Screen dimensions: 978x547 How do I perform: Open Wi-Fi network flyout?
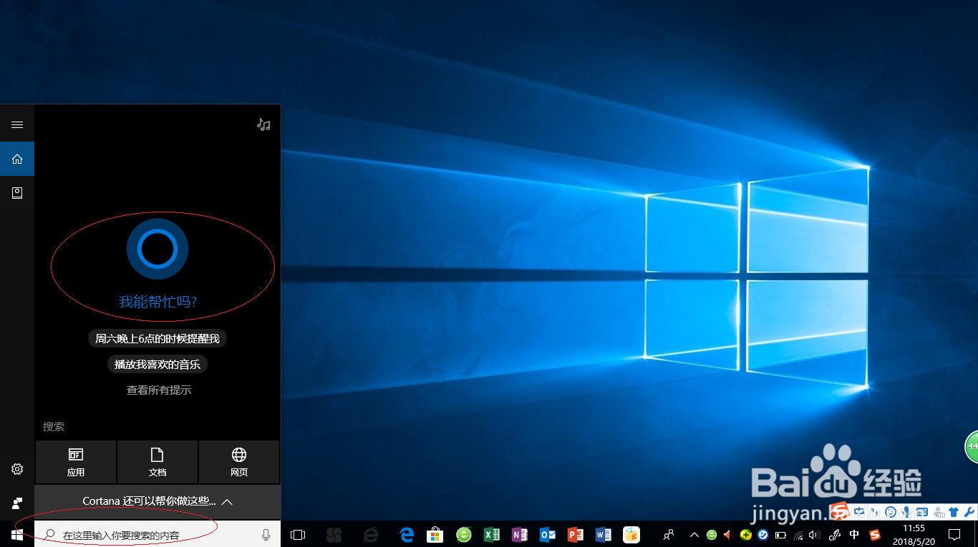click(x=798, y=535)
